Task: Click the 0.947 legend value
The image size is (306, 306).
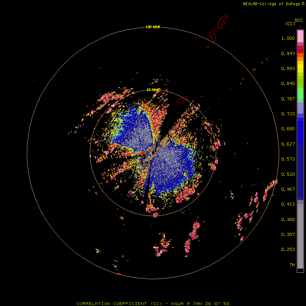Action: 288,53
